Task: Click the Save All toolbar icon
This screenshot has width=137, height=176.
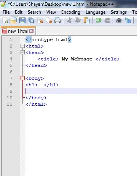Action: point(31,20)
